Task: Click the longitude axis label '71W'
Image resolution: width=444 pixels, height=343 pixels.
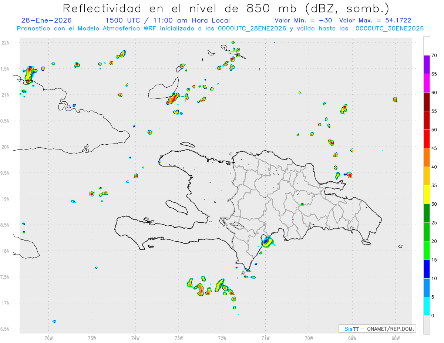Action: (x=265, y=337)
